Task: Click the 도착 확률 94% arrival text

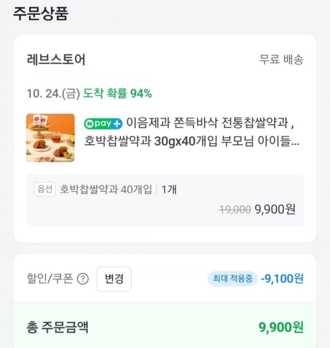Action: pos(117,94)
